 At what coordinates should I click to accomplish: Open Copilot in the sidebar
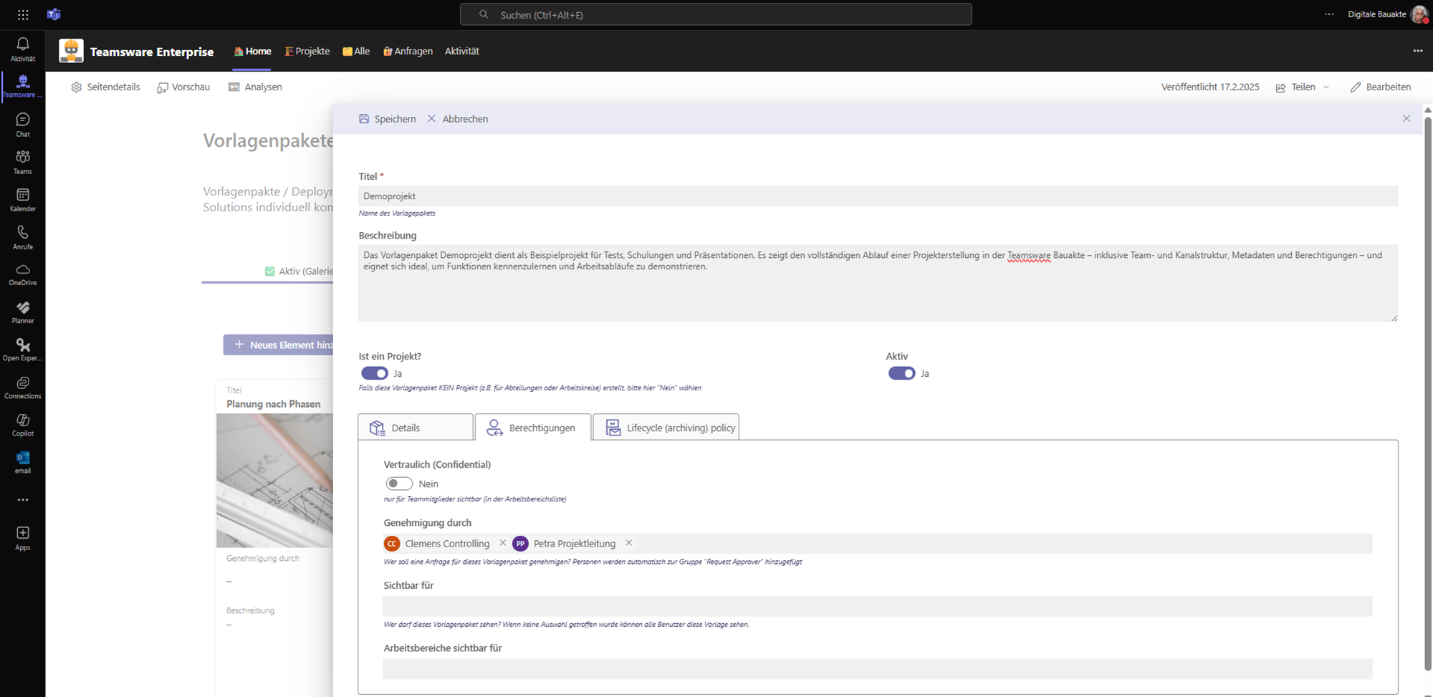(23, 424)
